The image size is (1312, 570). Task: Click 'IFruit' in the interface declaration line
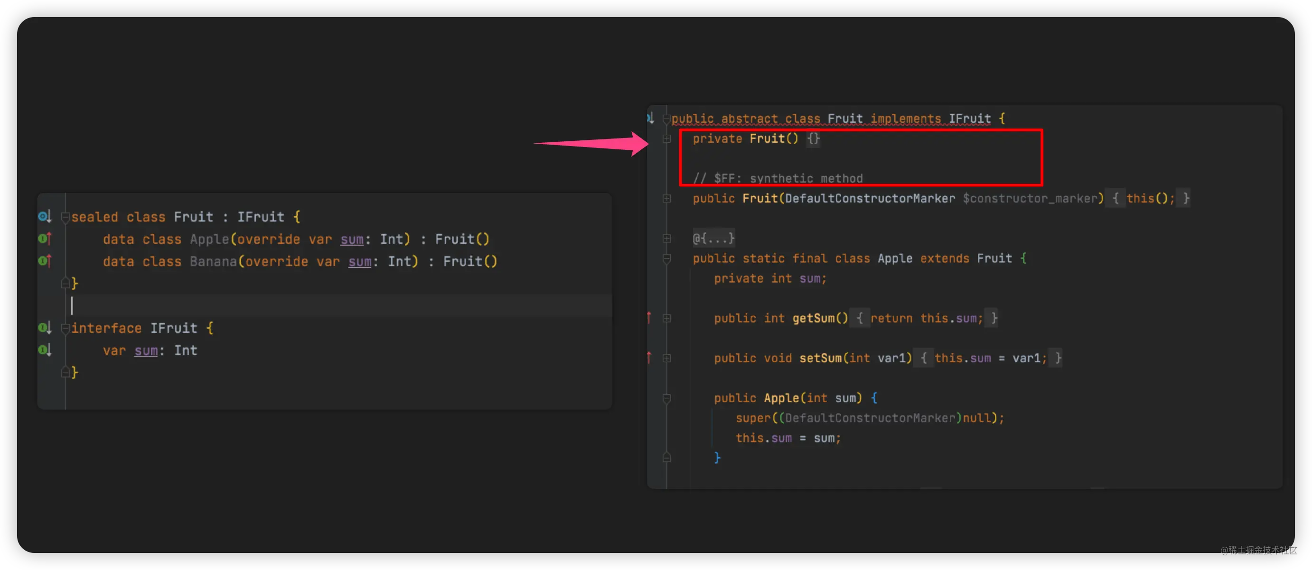[x=174, y=328]
